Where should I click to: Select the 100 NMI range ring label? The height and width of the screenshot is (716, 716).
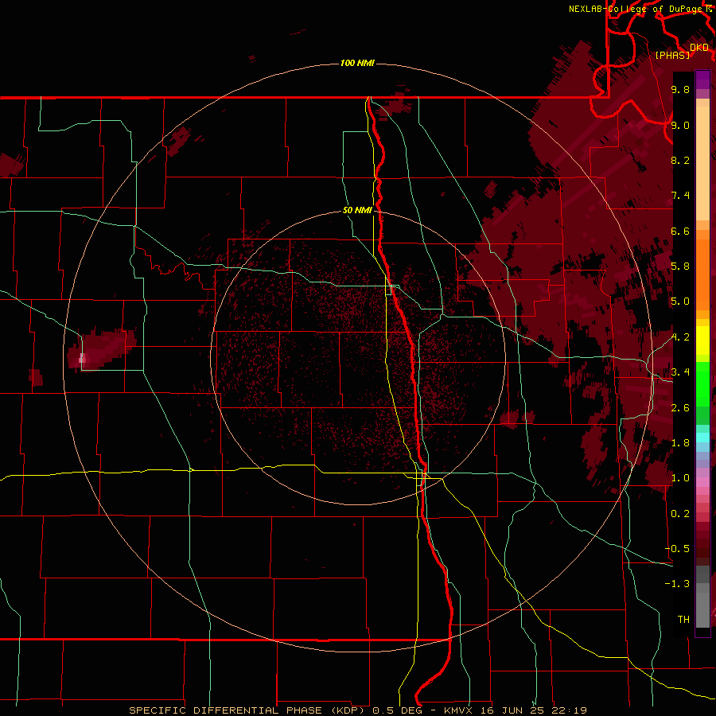(x=357, y=63)
